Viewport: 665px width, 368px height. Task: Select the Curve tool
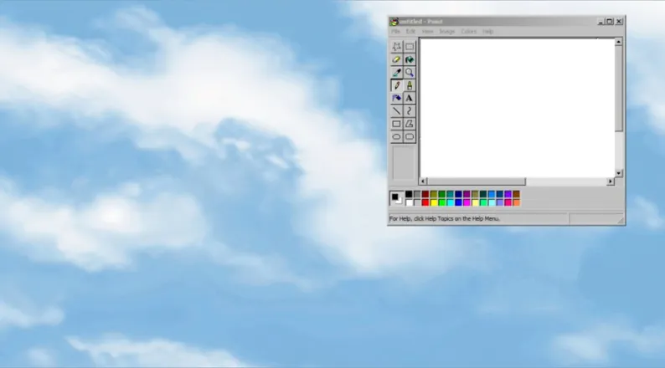click(x=410, y=111)
